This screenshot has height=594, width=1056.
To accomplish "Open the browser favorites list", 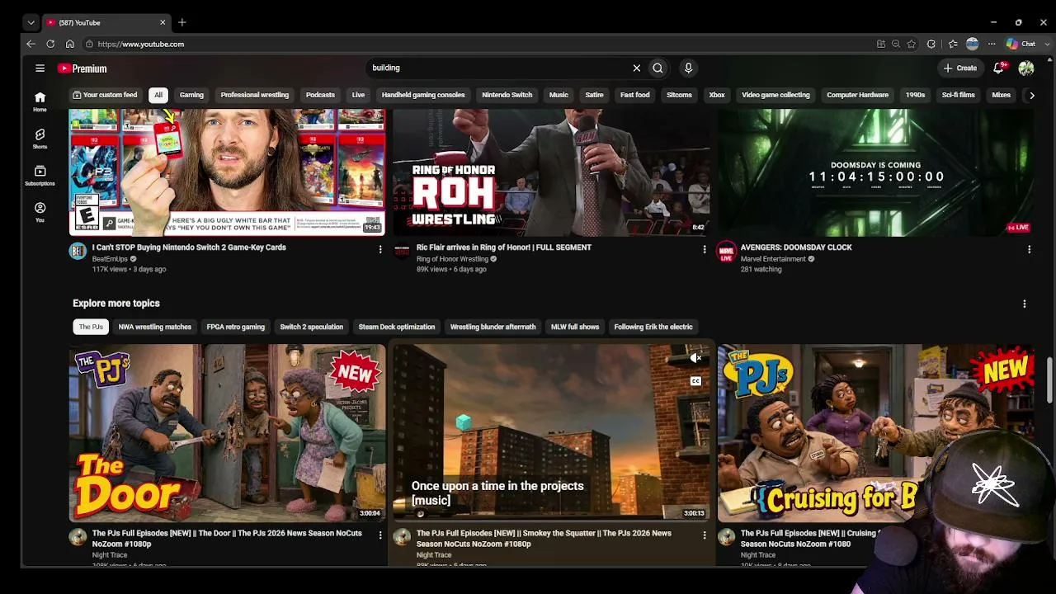I will point(953,44).
